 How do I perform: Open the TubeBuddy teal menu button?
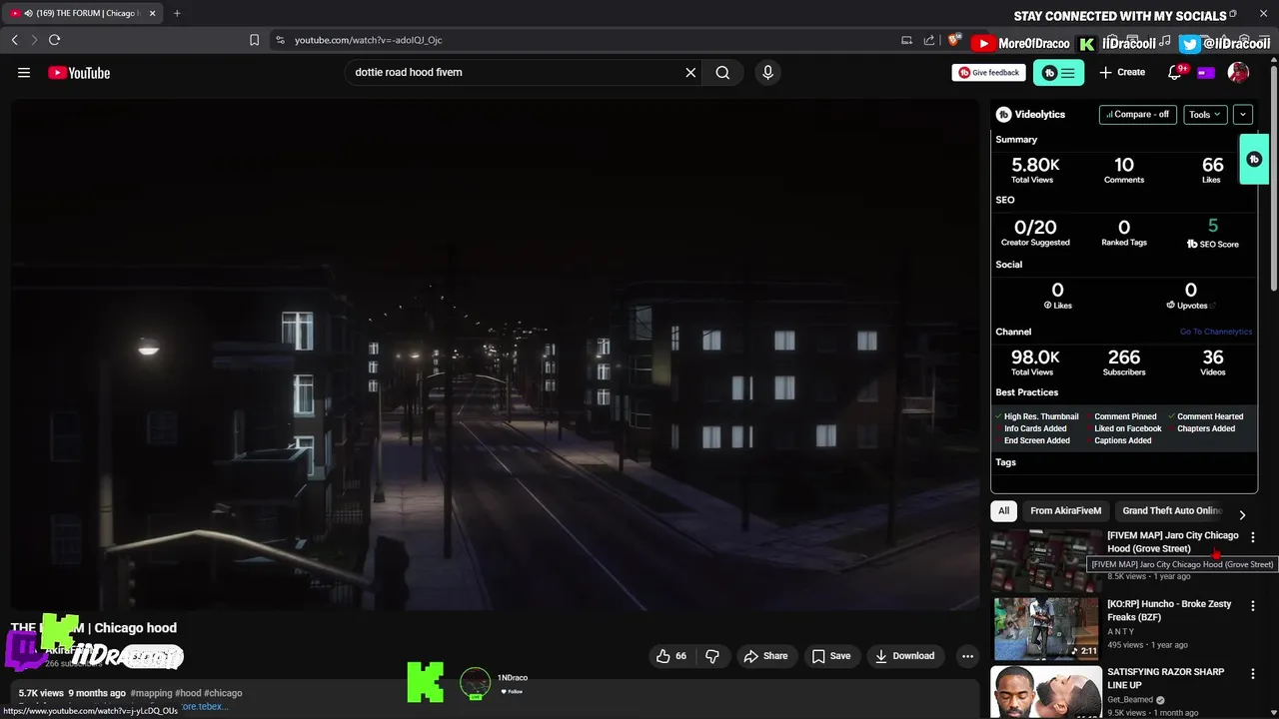click(x=1058, y=73)
